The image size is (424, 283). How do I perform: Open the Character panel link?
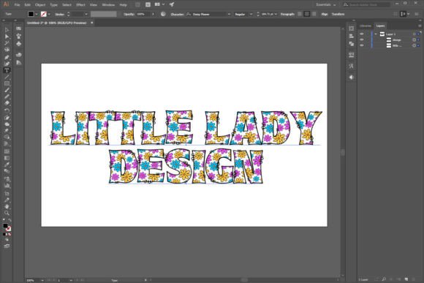tap(177, 14)
